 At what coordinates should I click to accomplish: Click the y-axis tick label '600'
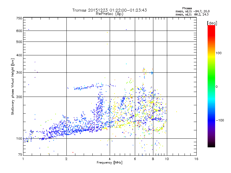[19, 31]
